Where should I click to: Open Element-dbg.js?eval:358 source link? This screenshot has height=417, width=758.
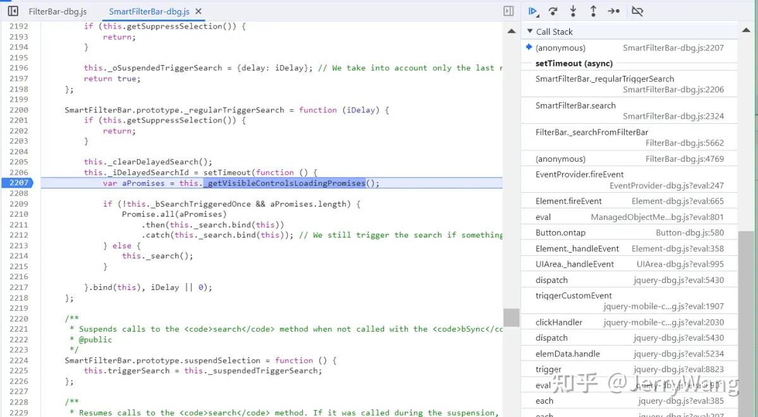click(678, 248)
